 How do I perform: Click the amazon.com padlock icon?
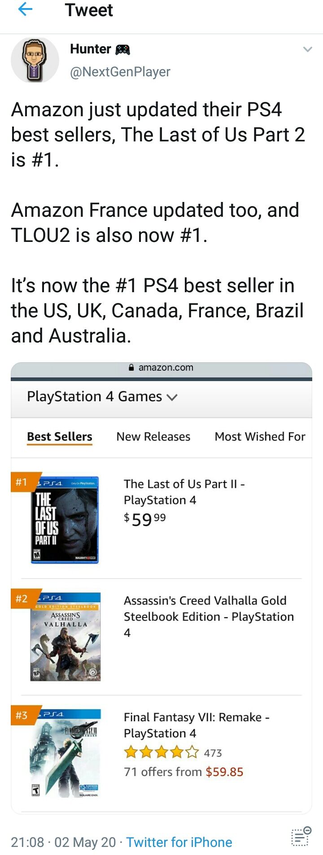click(x=131, y=367)
